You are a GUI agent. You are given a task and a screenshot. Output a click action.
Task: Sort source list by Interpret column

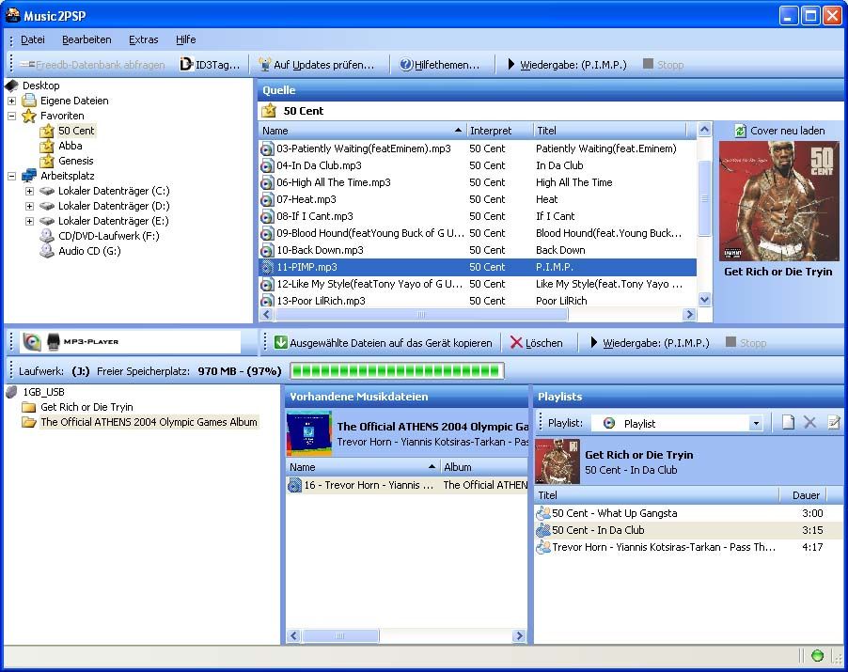pyautogui.click(x=491, y=131)
